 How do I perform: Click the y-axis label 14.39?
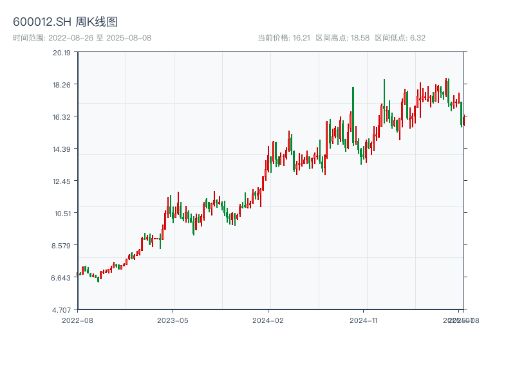tap(62, 149)
